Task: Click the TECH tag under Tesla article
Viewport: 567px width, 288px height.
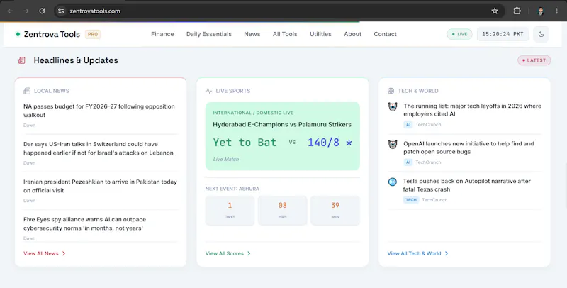Action: (x=411, y=200)
